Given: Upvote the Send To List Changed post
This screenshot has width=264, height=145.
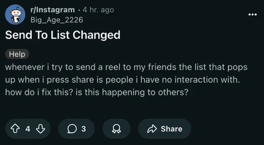Looking at the screenshot, I should (x=15, y=129).
